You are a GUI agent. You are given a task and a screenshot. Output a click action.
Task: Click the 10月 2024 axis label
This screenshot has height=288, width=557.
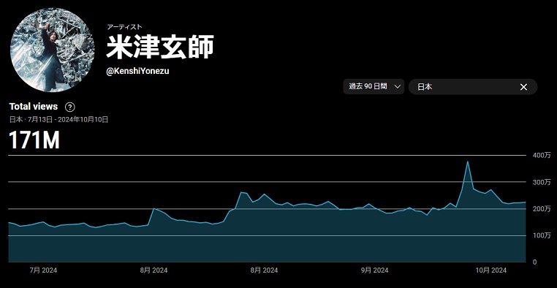(491, 270)
